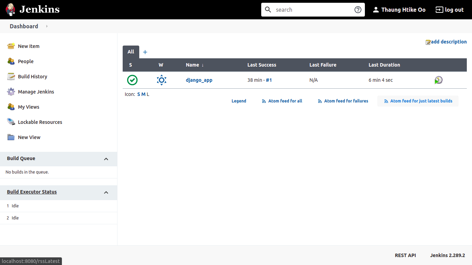Screen dimensions: 472x265
Task: Open build #1 link
Action: (269, 80)
